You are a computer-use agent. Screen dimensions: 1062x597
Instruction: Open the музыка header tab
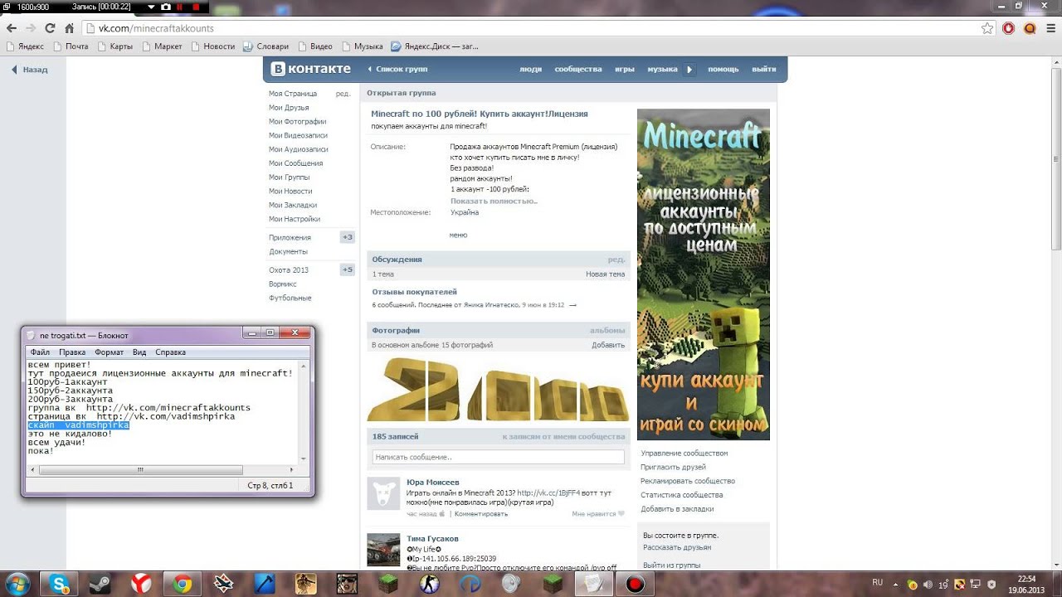662,69
